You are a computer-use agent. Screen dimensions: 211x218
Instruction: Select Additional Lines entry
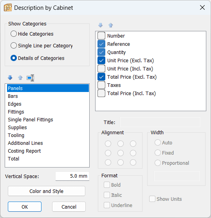tap(48, 143)
